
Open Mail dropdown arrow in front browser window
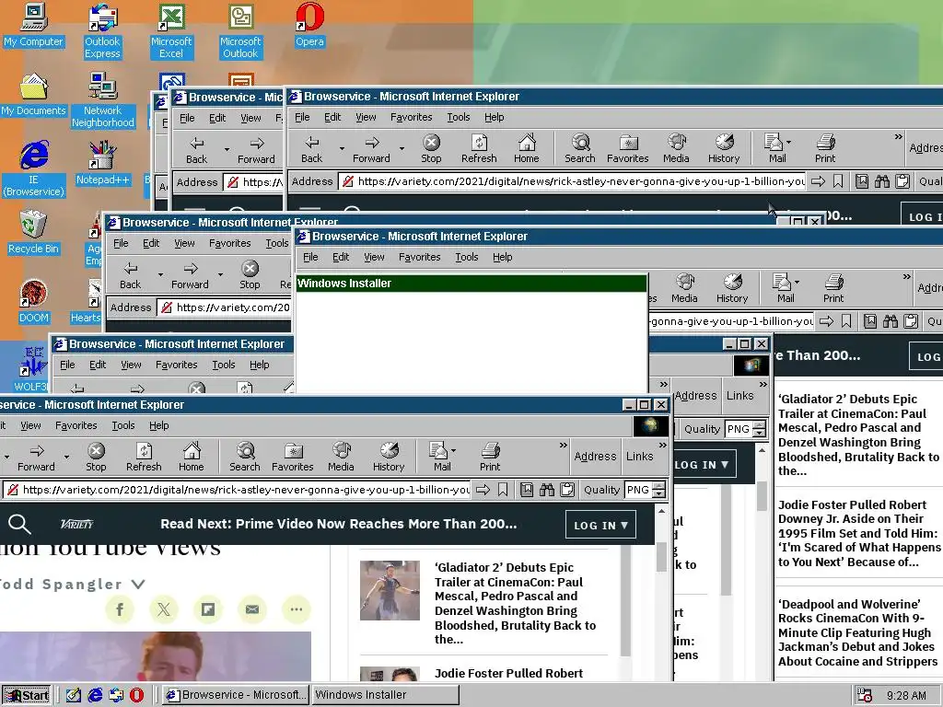(453, 450)
